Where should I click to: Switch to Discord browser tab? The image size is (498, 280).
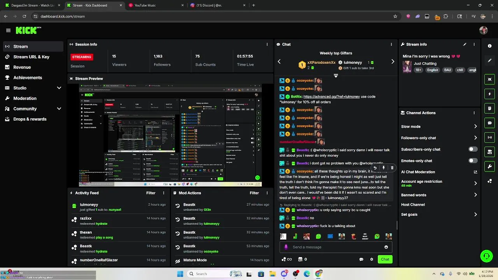pyautogui.click(x=218, y=5)
